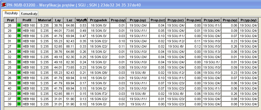Sort by the Pręt column header
The image size is (261, 110).
coord(10,20)
